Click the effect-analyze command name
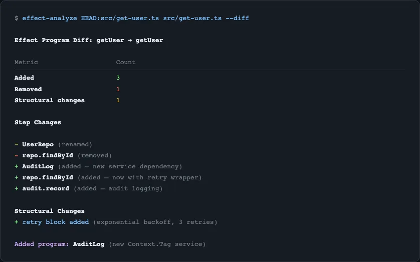 tap(50, 18)
